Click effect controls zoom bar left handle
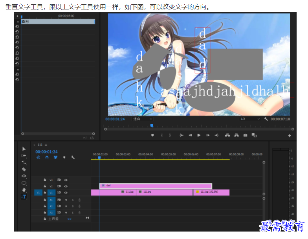Image resolution: width=308 pixels, height=239 pixels. pyautogui.click(x=23, y=134)
